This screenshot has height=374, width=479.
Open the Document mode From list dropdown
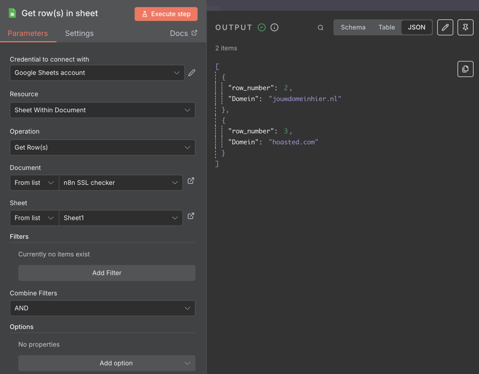[34, 183]
